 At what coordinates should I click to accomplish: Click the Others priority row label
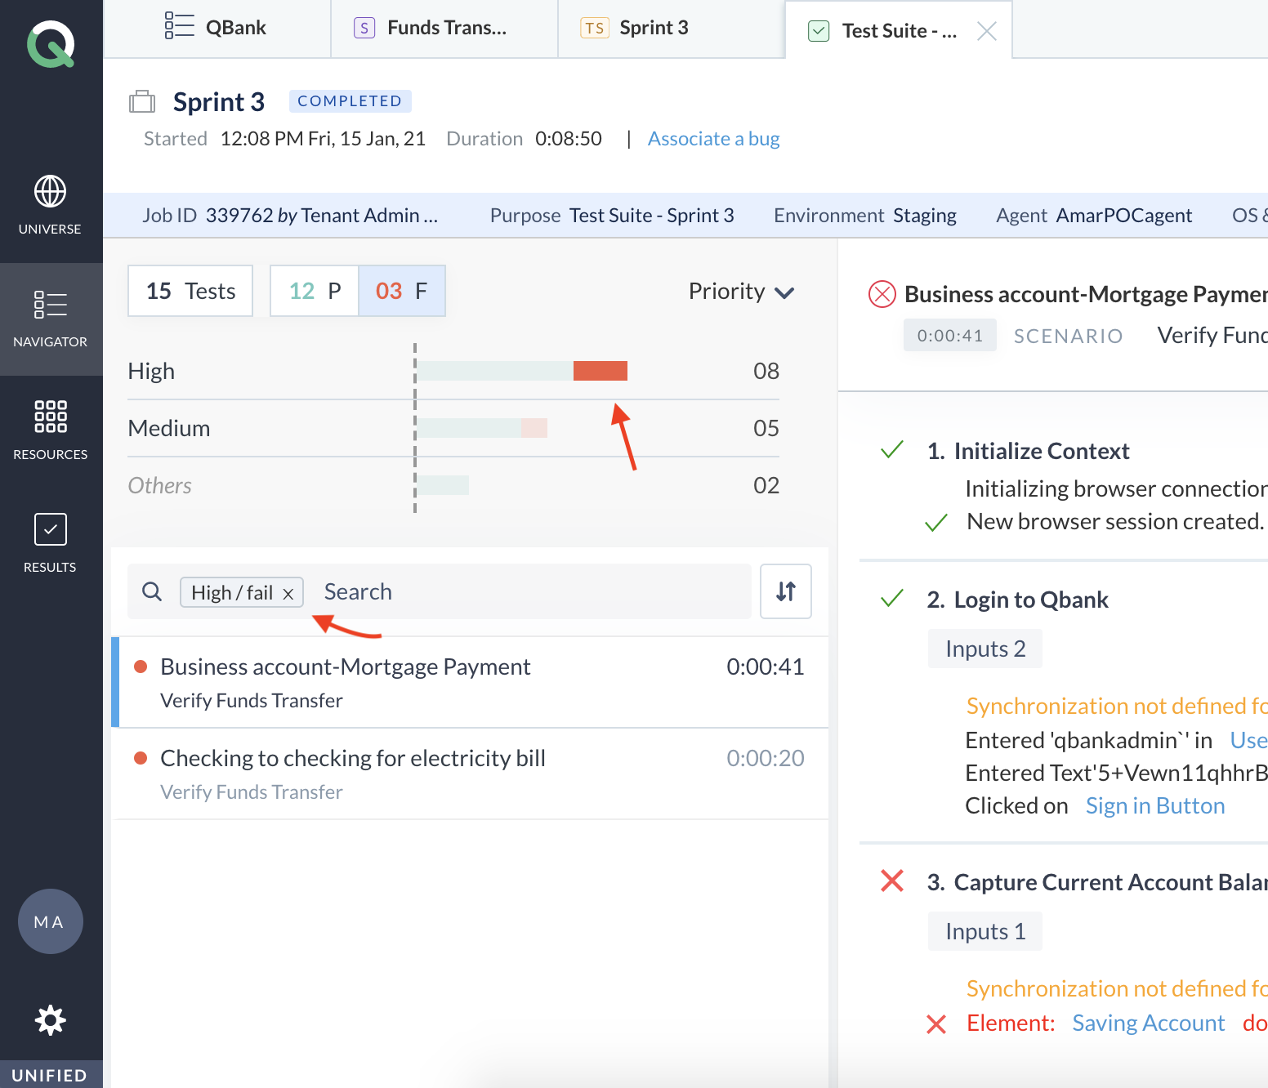159,485
